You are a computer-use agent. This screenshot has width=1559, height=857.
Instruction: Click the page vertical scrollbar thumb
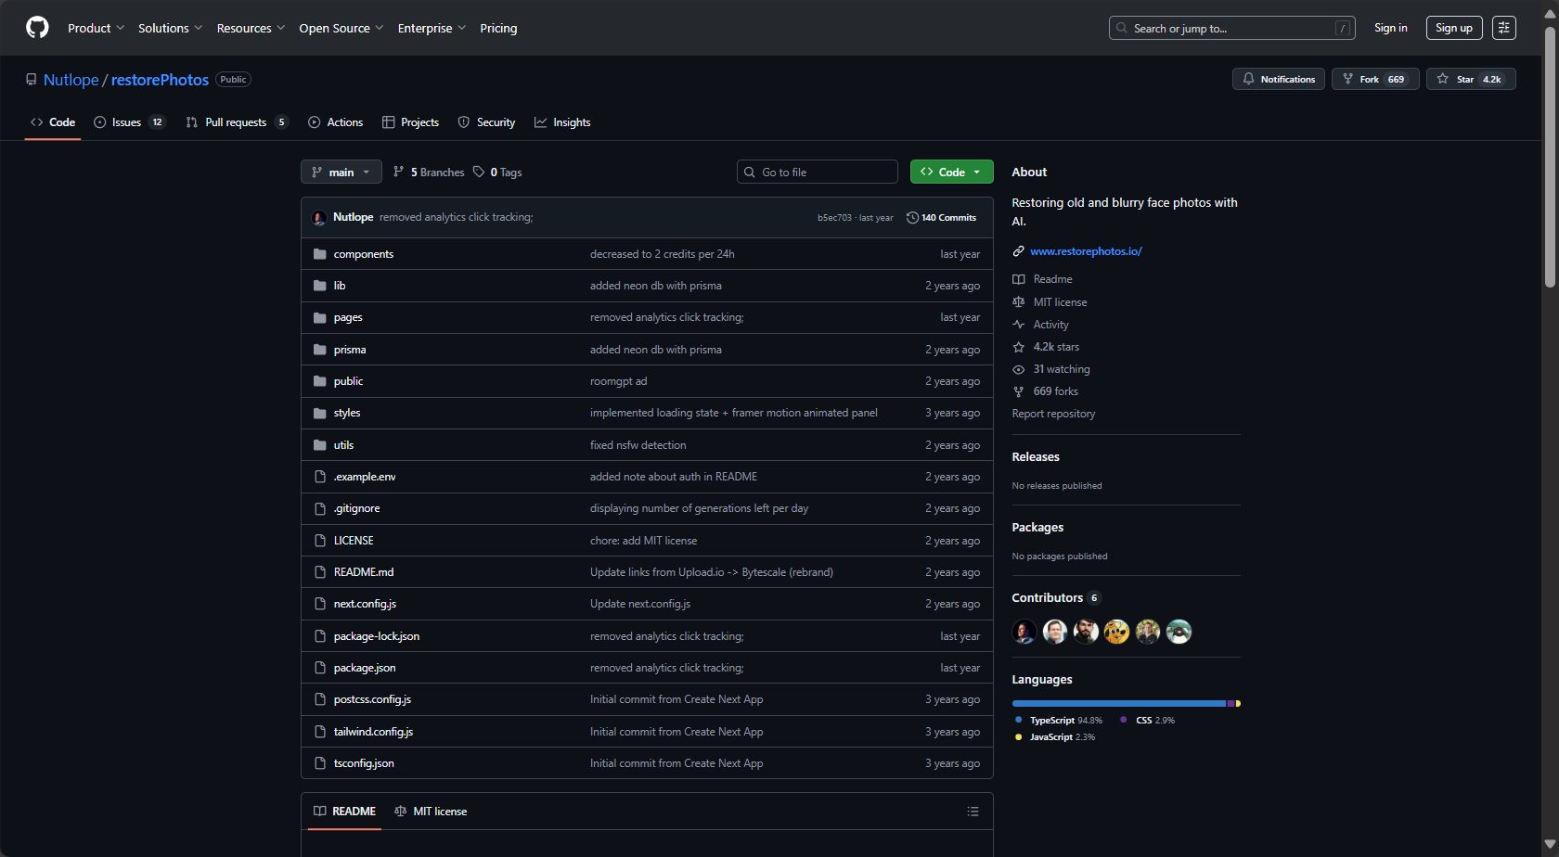tap(1550, 158)
